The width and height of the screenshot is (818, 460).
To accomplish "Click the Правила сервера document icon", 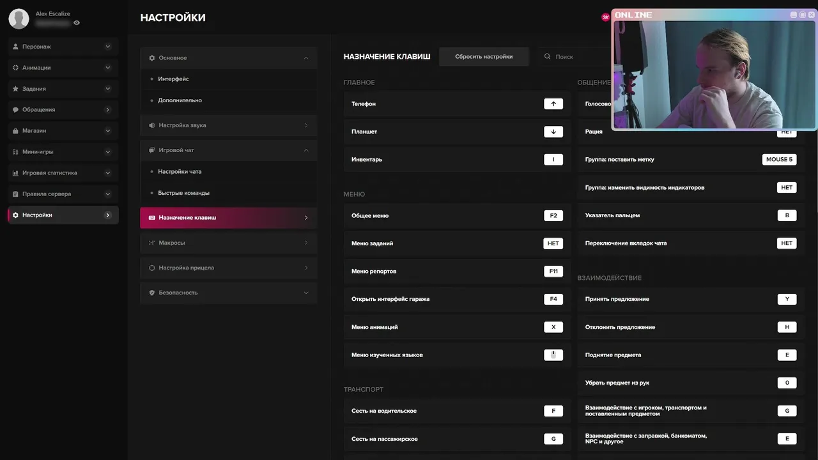I will coord(16,194).
